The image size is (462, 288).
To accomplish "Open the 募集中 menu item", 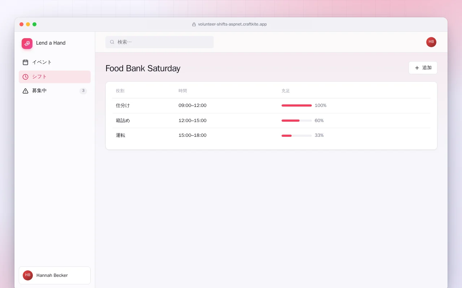I will (x=55, y=91).
